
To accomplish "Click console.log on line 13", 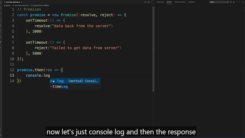I will (x=38, y=76).
